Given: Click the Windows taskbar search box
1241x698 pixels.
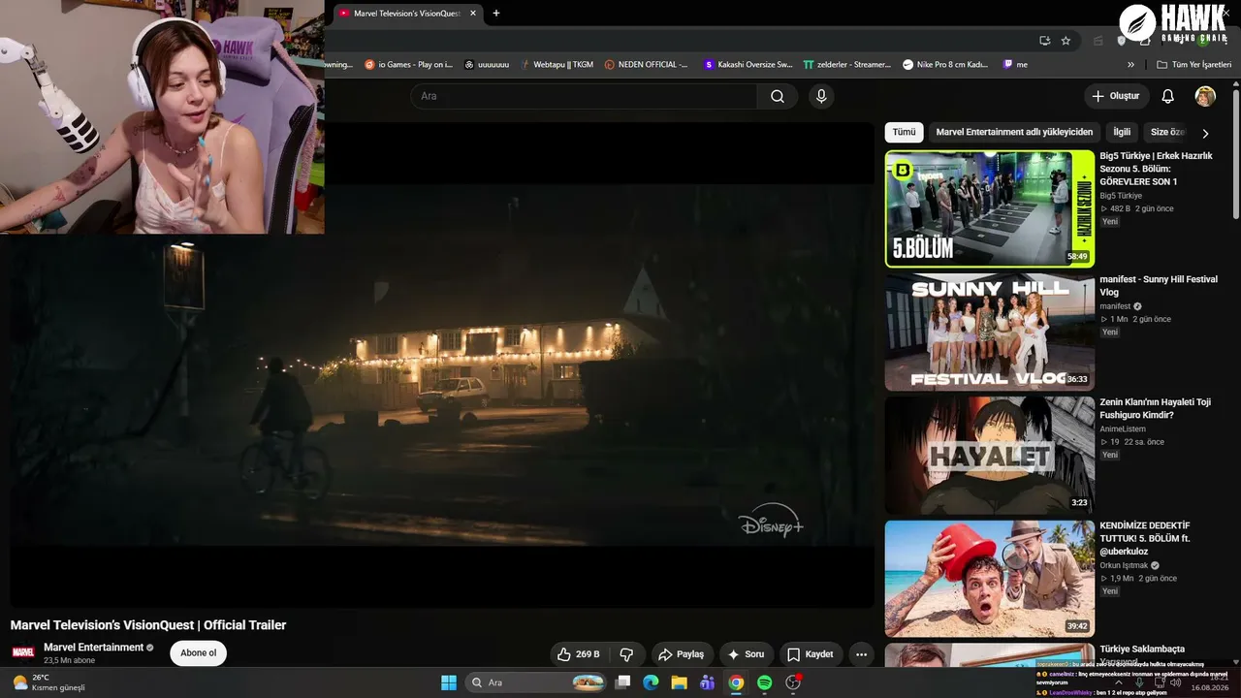Looking at the screenshot, I should point(537,682).
